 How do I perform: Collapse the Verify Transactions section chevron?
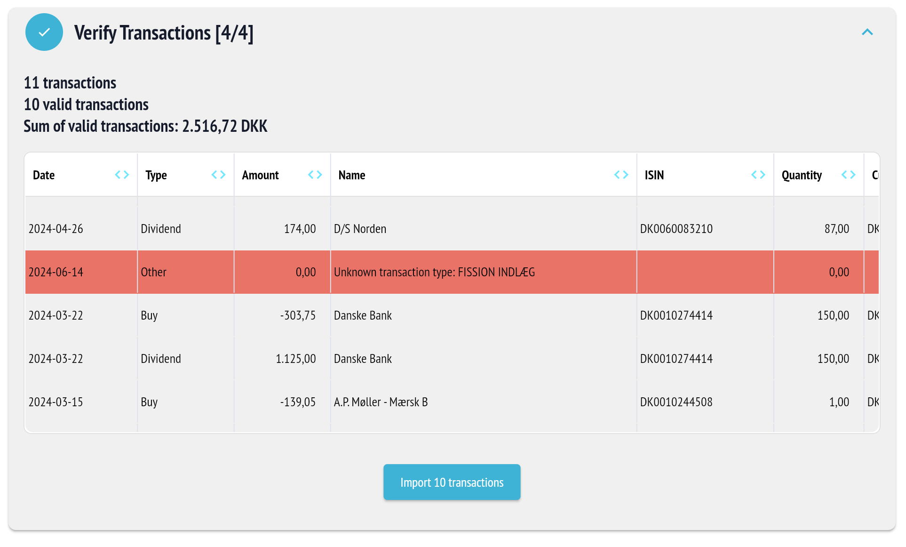(x=867, y=32)
